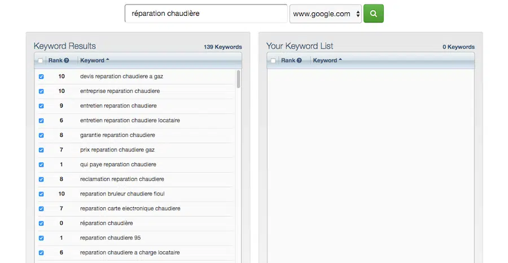Click the search keyword input field
This screenshot has width=508, height=263.
(x=205, y=14)
